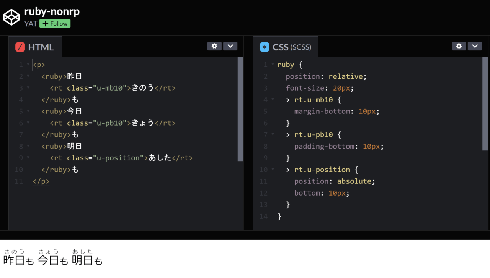Click the opening <p> tag in HTML
Viewport: 490px width, 278px height.
point(39,65)
